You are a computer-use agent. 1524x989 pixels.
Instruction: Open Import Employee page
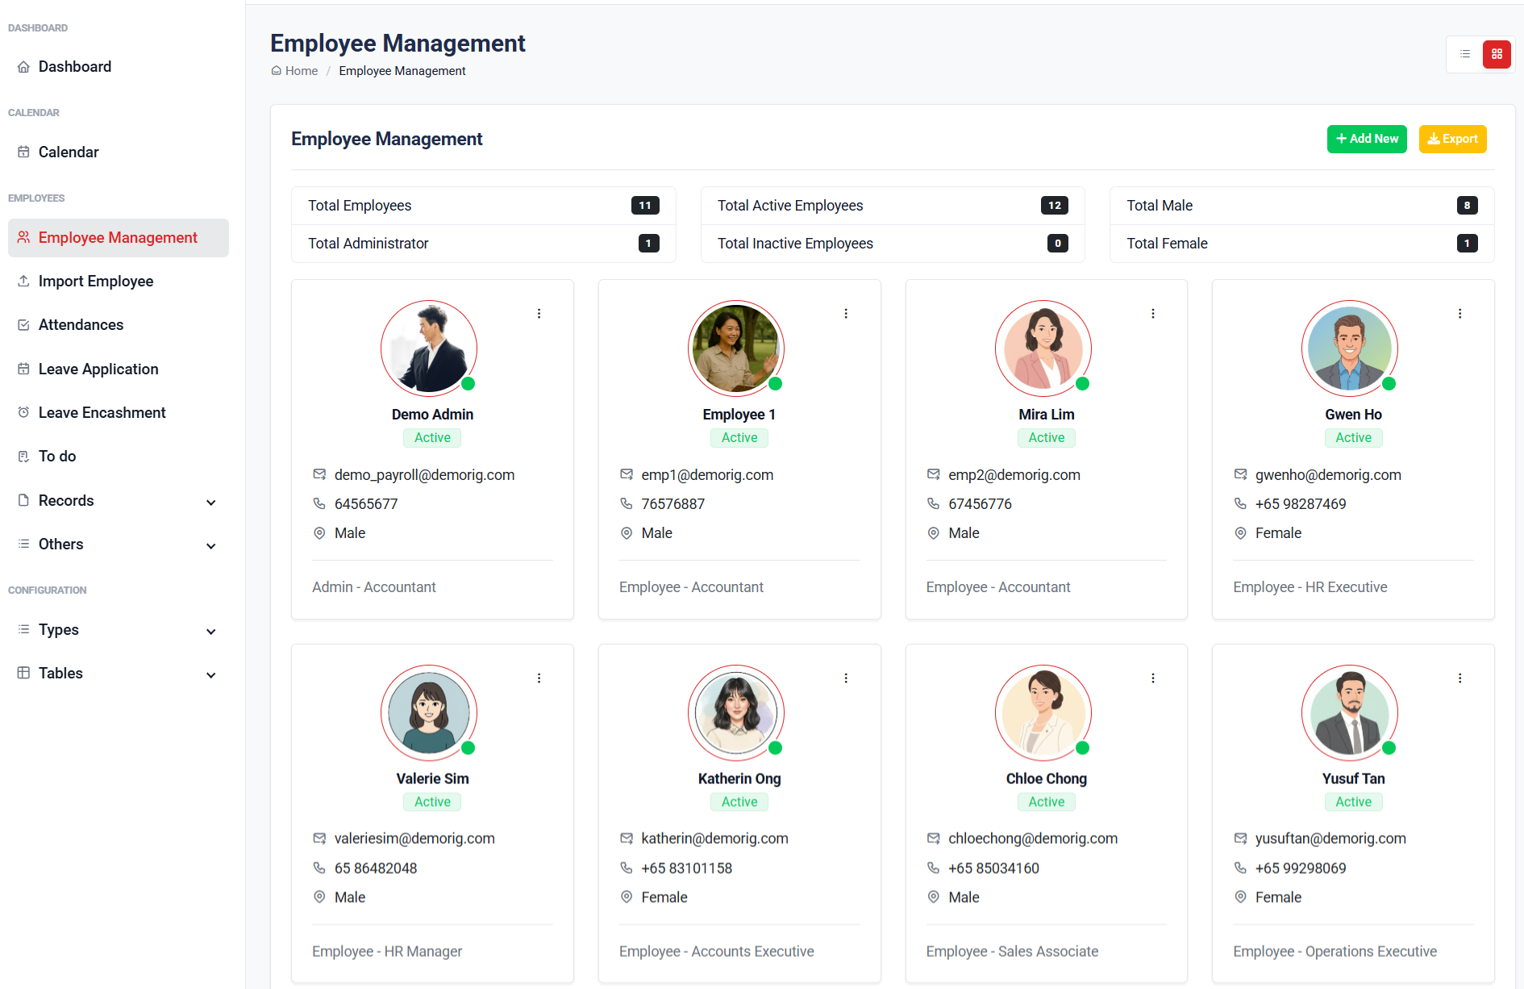coord(96,282)
